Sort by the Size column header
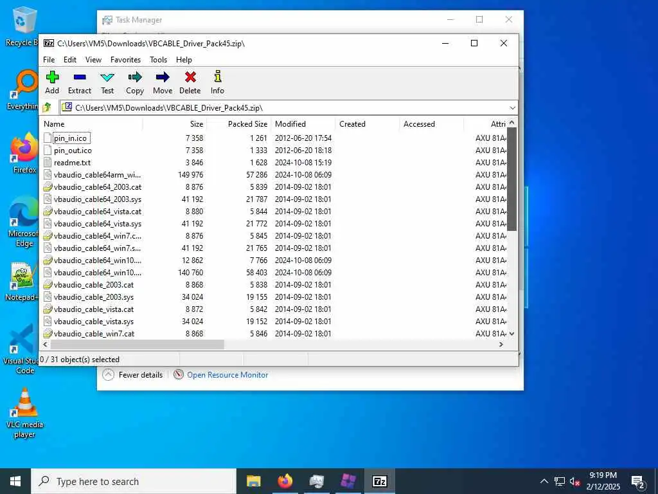The height and width of the screenshot is (494, 658). click(x=175, y=124)
